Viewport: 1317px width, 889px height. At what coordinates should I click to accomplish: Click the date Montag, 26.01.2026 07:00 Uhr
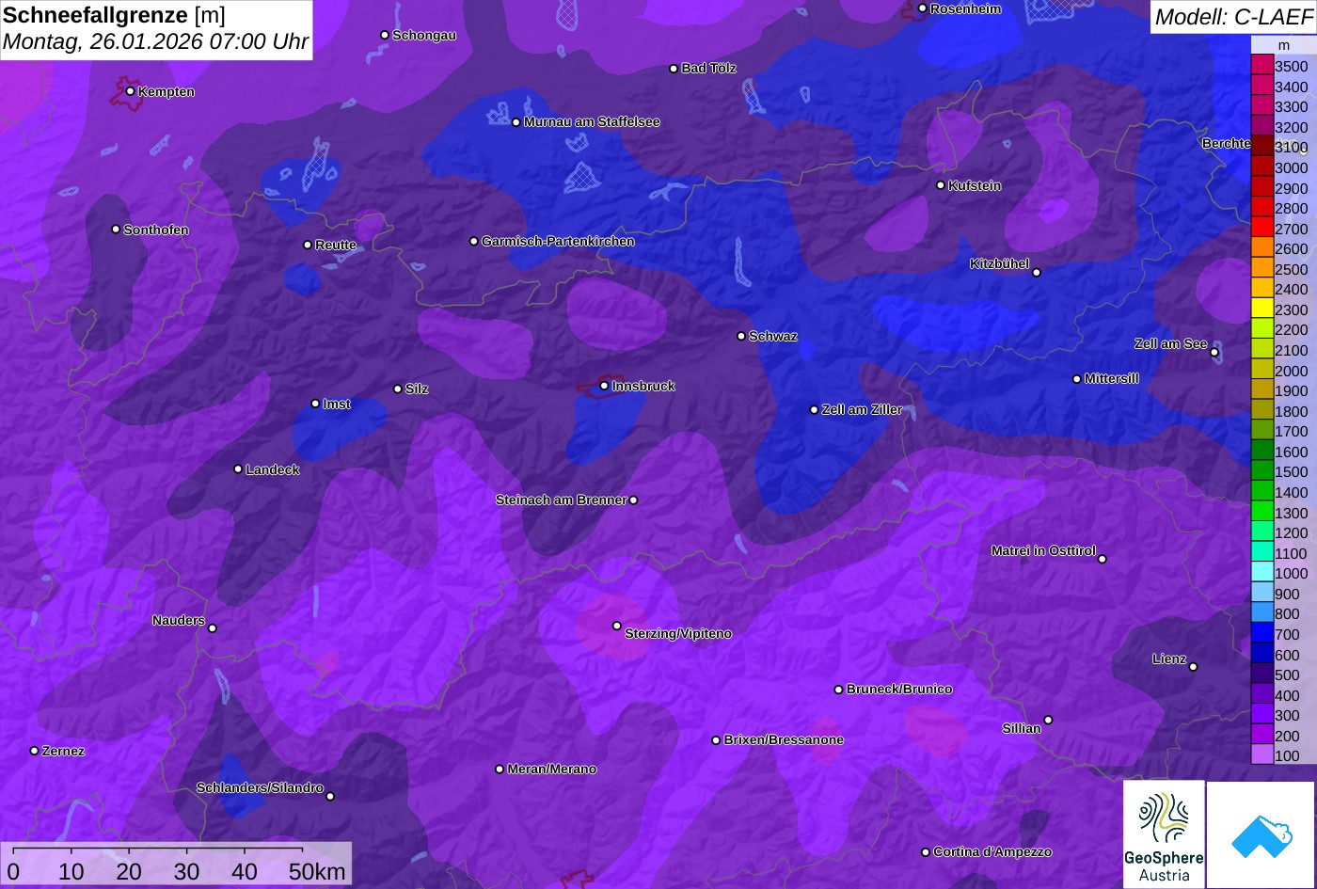(x=155, y=42)
